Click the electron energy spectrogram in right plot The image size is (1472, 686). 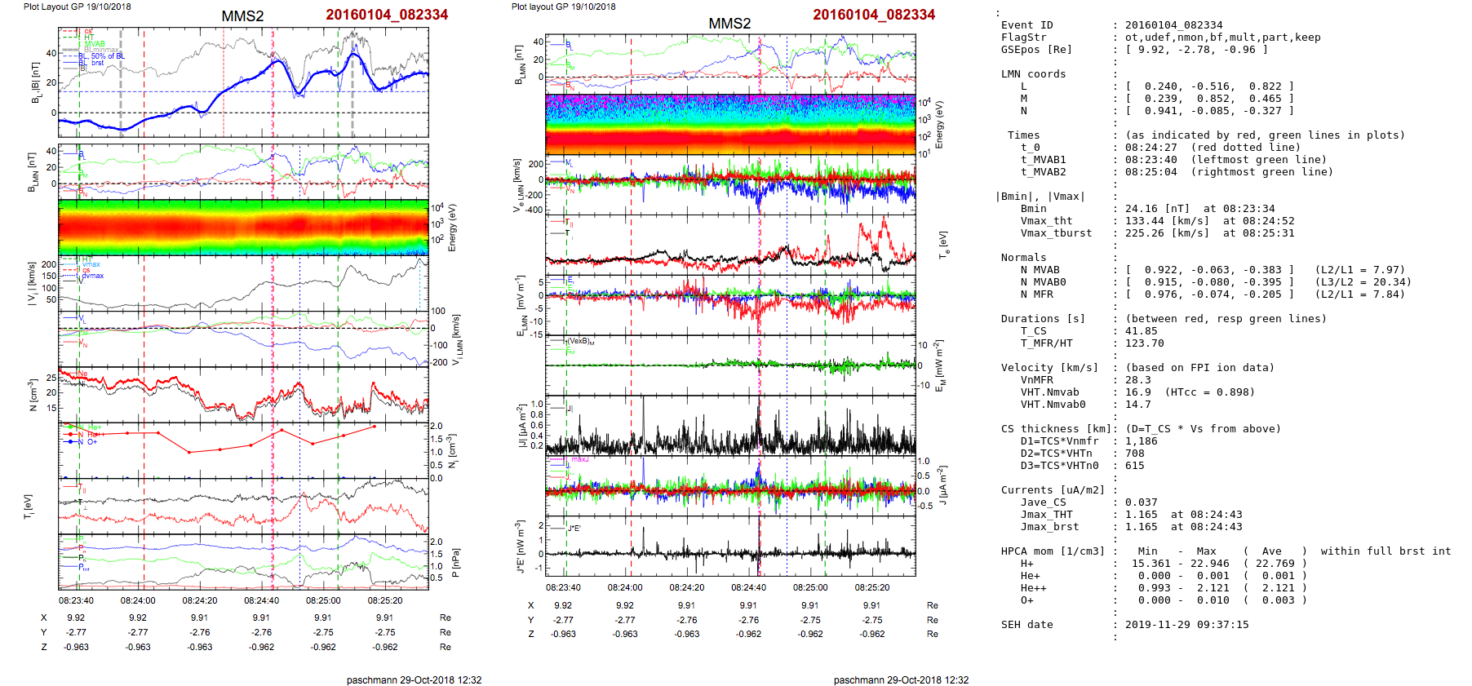click(730, 125)
